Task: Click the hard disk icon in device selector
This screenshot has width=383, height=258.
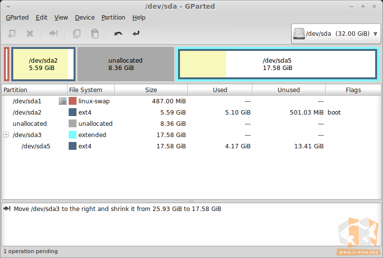Action: [299, 33]
